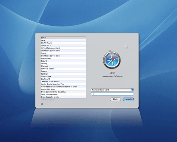Select the 'Drop Shadow Frame' entry
The image size is (177, 142).
pos(63,95)
